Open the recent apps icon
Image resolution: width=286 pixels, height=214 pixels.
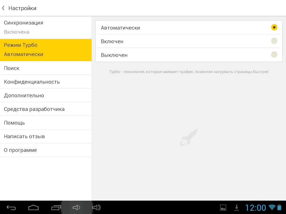(56, 208)
